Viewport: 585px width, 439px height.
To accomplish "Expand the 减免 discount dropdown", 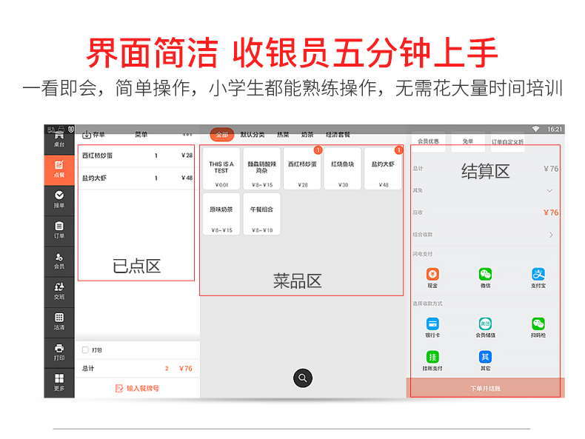I will pos(549,191).
